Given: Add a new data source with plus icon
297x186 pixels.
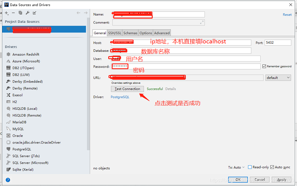Looking at the screenshot, I should coord(7,13).
